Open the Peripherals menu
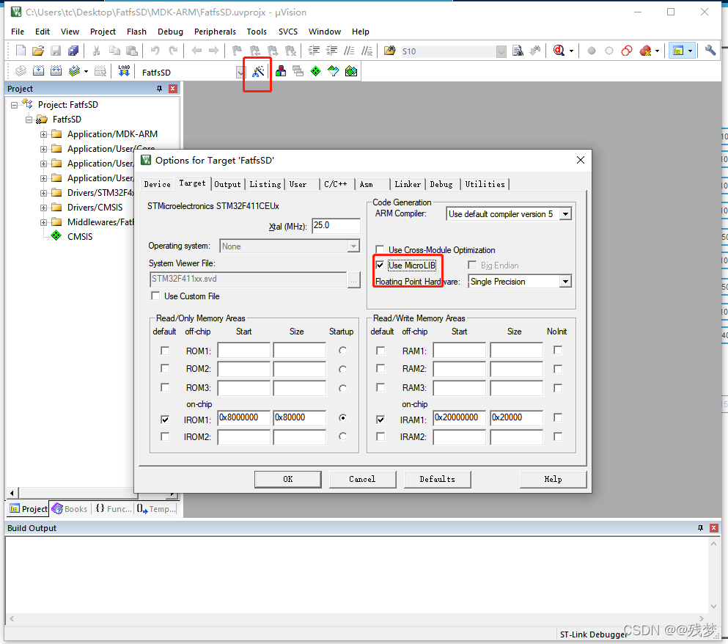 point(215,32)
